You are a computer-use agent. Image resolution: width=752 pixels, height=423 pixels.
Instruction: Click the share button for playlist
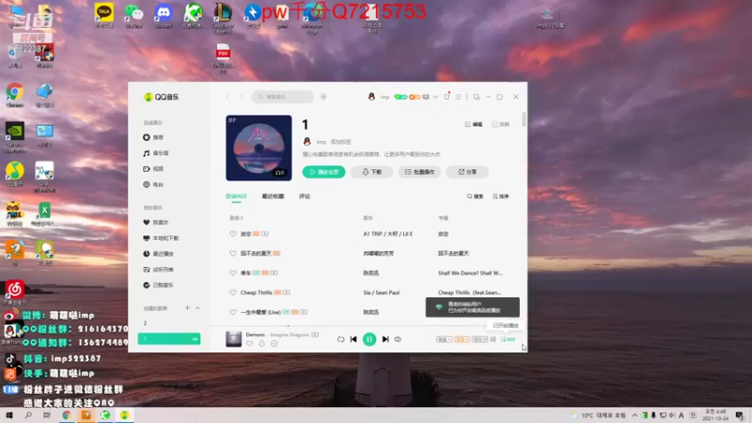point(467,172)
